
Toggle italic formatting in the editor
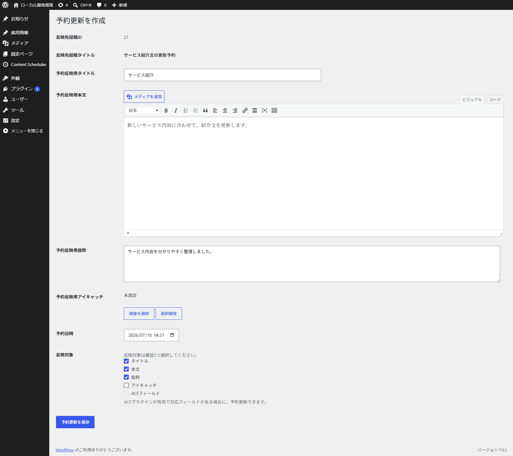pyautogui.click(x=176, y=110)
